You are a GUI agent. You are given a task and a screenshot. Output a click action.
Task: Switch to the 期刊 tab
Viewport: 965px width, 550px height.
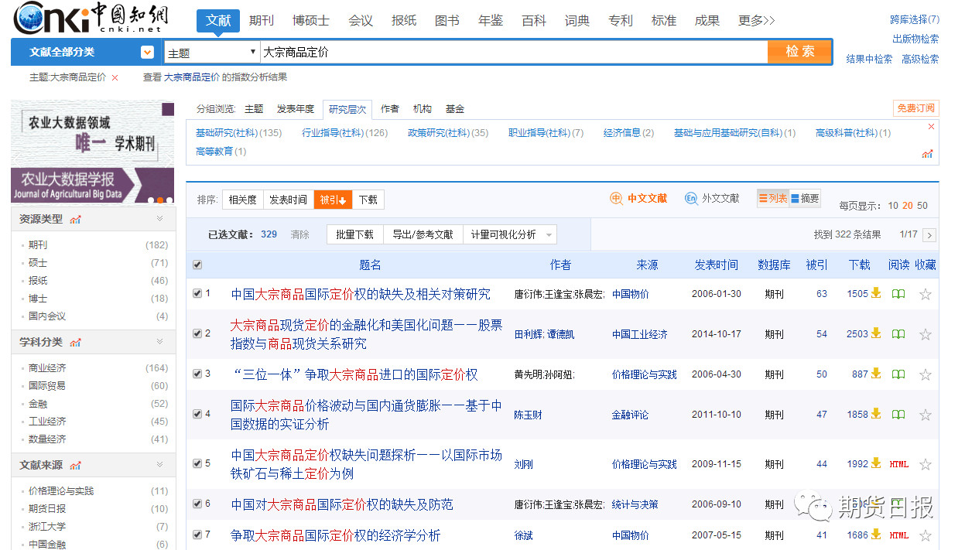point(262,21)
